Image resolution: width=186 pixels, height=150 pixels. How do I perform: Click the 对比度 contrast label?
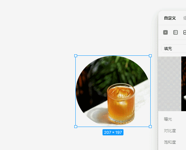(170, 131)
